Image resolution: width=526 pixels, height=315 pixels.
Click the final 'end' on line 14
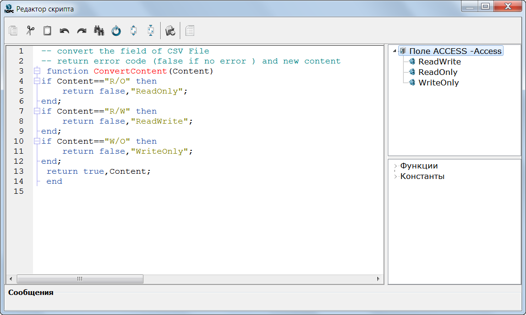tap(55, 181)
